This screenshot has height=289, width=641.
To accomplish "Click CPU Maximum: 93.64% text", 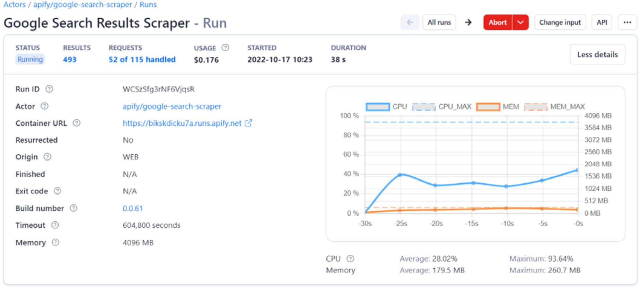I will tap(541, 259).
